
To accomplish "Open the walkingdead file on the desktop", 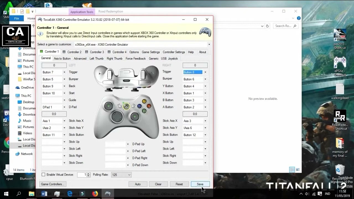I will click(x=340, y=91).
